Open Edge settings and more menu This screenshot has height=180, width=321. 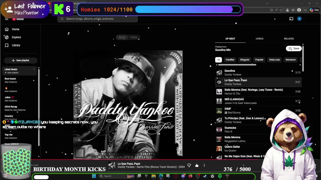pyautogui.click(x=305, y=10)
